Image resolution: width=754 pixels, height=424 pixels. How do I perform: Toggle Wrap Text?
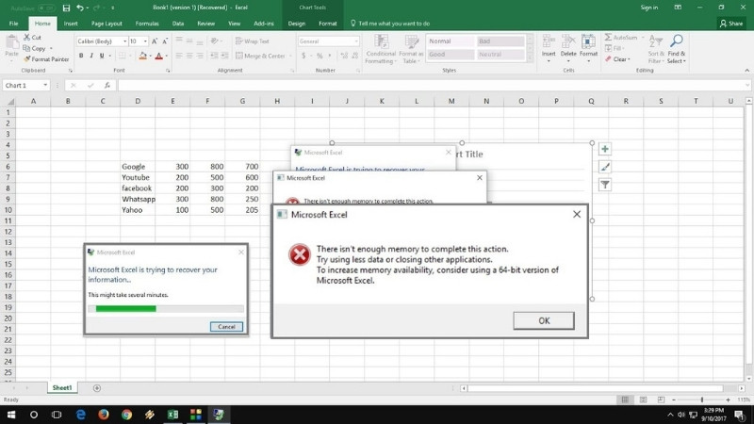[253, 41]
